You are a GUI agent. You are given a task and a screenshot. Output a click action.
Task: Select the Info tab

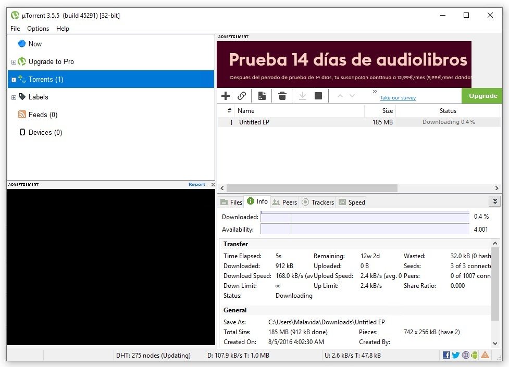pos(257,201)
